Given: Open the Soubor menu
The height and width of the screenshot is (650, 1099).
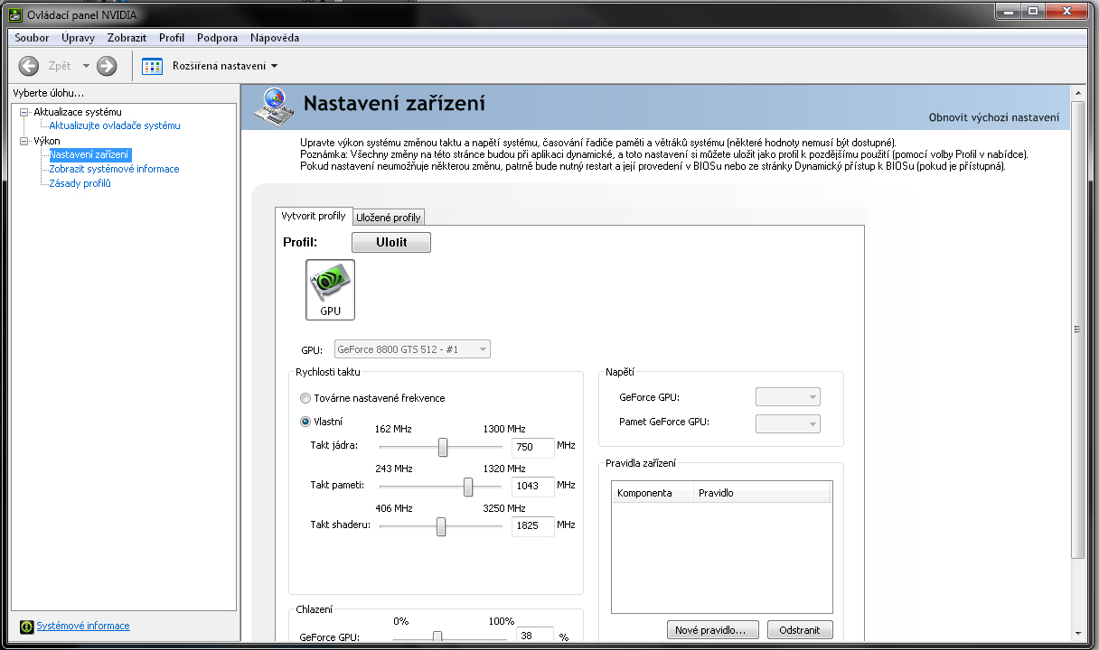Looking at the screenshot, I should click(x=32, y=38).
